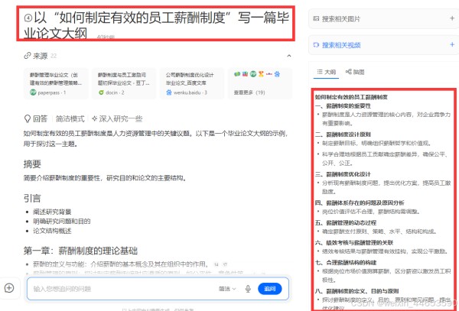Click the 摘要 heading in the answer
Viewport: 459px width, 311px height.
point(32,164)
